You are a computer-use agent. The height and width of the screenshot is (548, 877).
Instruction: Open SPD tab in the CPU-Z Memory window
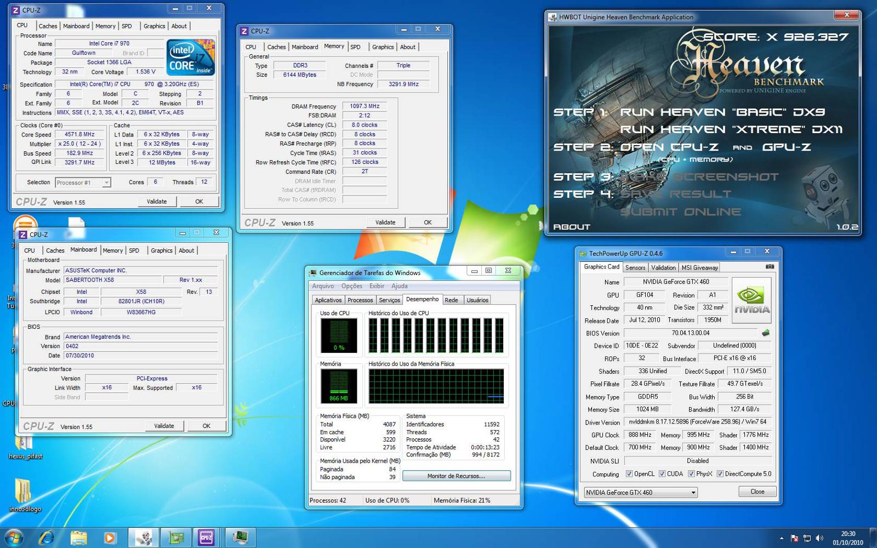[x=355, y=47]
